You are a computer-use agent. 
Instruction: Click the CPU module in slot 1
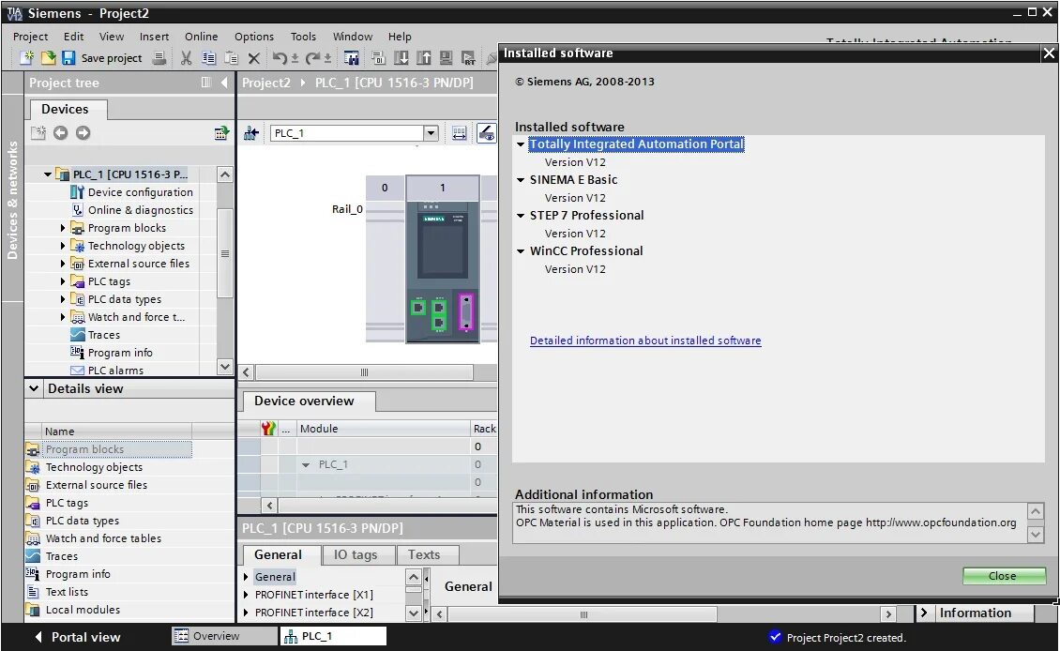pos(443,259)
